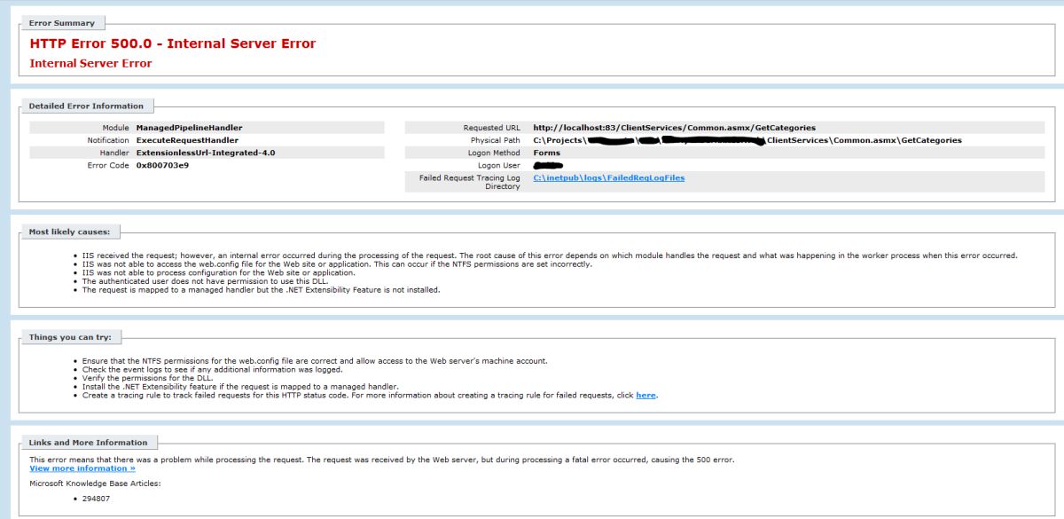Click suggestion 'Ensure that the NTFS permissions'
The width and height of the screenshot is (1064, 519).
[x=315, y=361]
